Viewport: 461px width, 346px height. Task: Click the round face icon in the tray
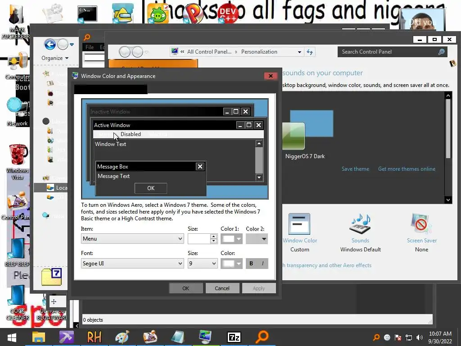387,337
